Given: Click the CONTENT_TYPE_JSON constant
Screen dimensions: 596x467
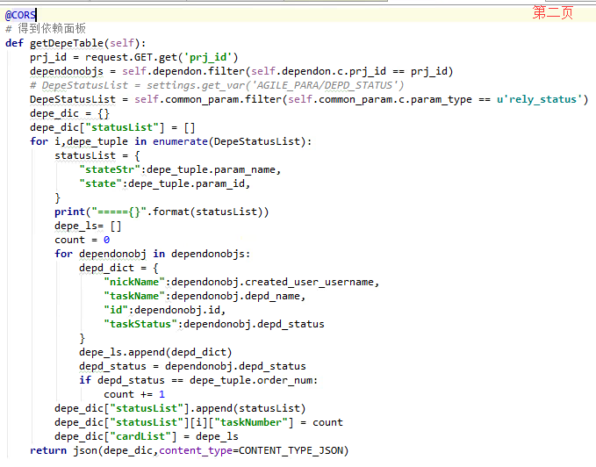Looking at the screenshot, I should point(291,450).
